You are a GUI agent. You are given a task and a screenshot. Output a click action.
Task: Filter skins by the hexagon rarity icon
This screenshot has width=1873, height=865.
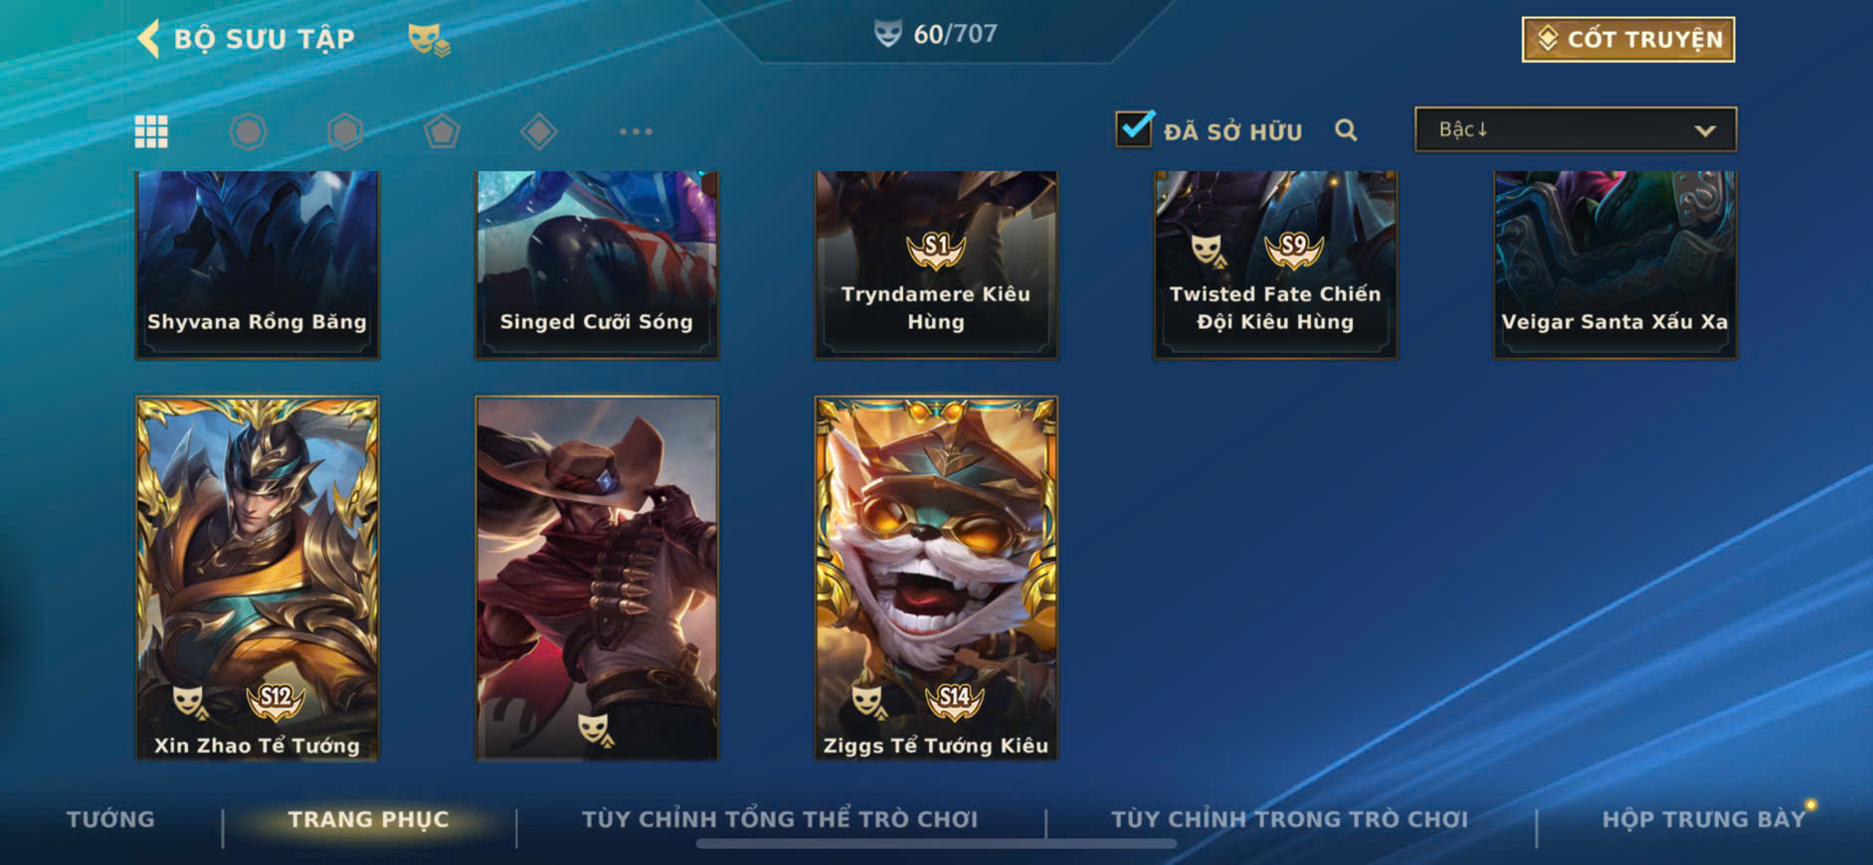[345, 131]
